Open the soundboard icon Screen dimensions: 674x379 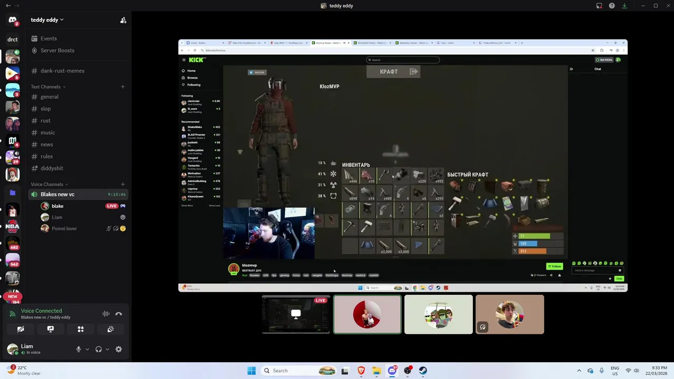point(111,329)
